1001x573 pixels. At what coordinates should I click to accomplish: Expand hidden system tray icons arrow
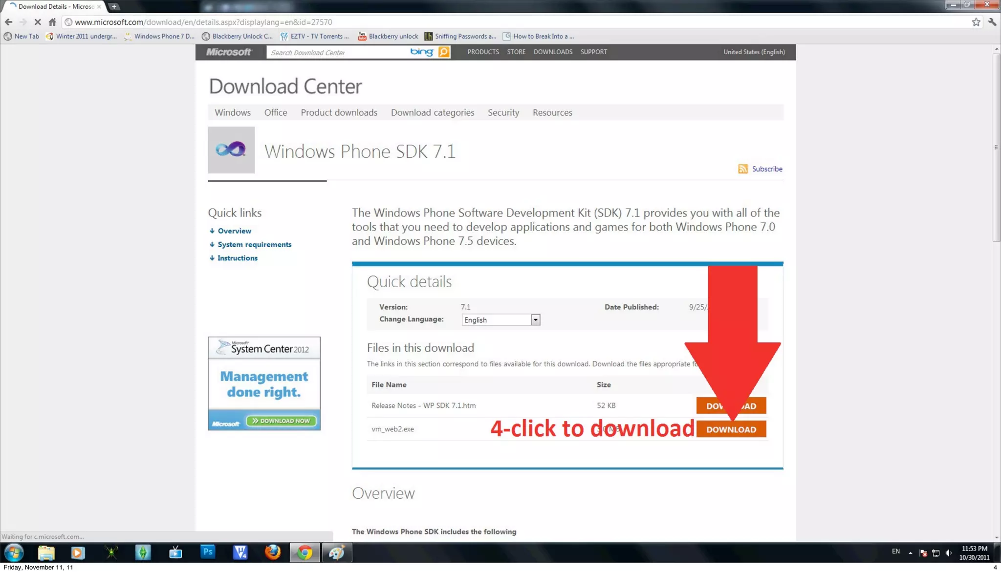(x=910, y=552)
